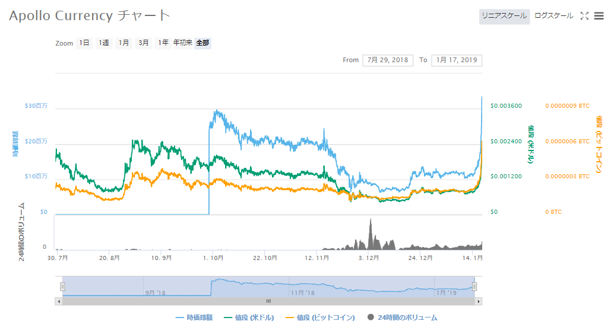Choose the 年初来 year-to-date zoom

[182, 43]
